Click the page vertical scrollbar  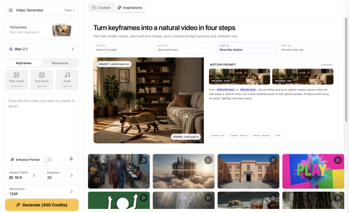[346, 69]
